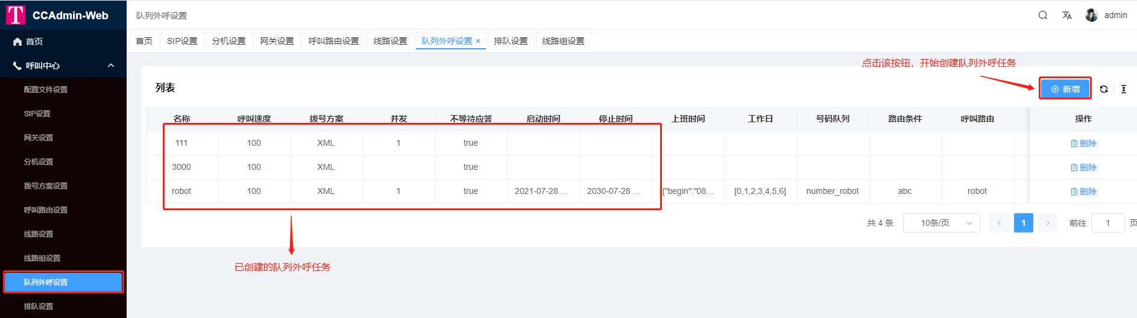Go to previous page arrow
Image resolution: width=1137 pixels, height=318 pixels.
coord(999,223)
